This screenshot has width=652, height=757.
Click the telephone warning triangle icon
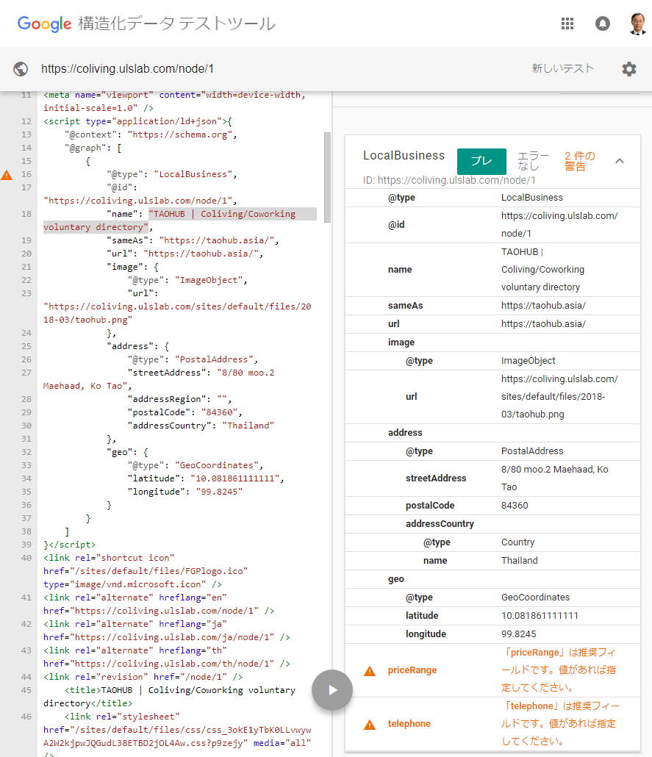pos(370,725)
